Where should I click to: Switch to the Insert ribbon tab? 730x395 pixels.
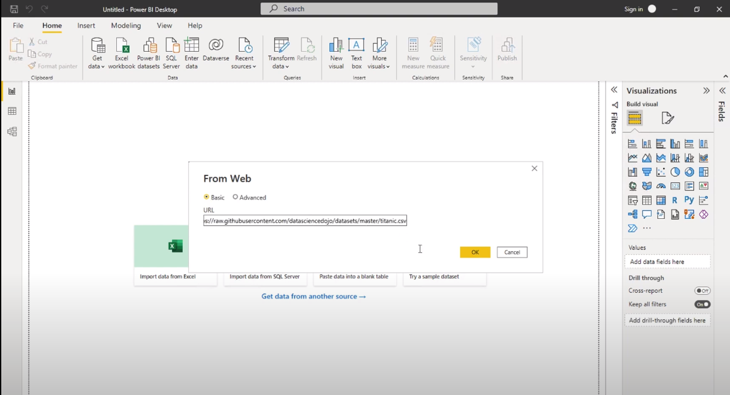click(86, 26)
